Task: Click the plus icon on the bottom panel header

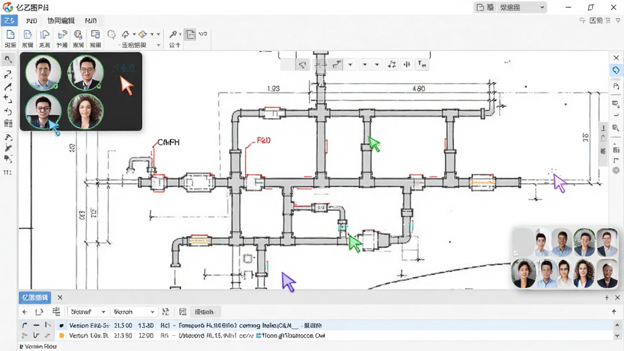Action: pyautogui.click(x=606, y=297)
